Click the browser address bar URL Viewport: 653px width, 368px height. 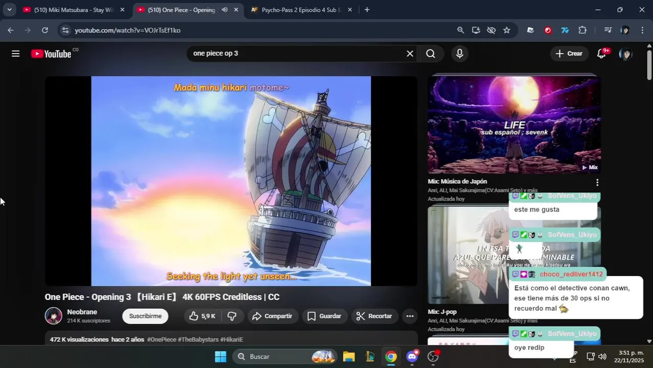127,30
